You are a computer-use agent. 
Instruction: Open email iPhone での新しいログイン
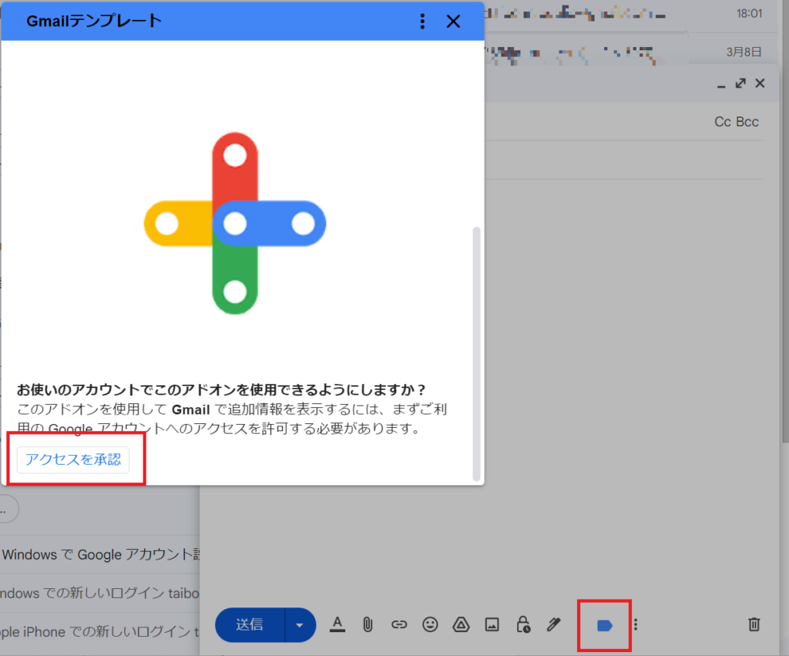(99, 632)
